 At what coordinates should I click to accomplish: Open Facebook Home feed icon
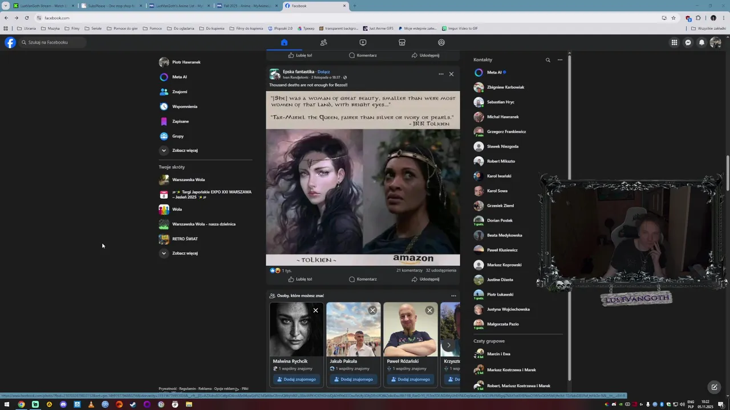pyautogui.click(x=284, y=42)
